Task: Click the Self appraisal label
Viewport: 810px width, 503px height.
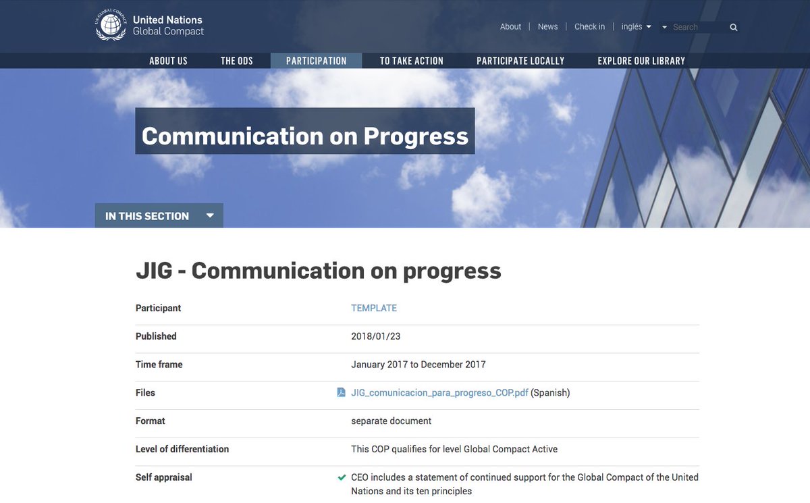Action: click(164, 477)
